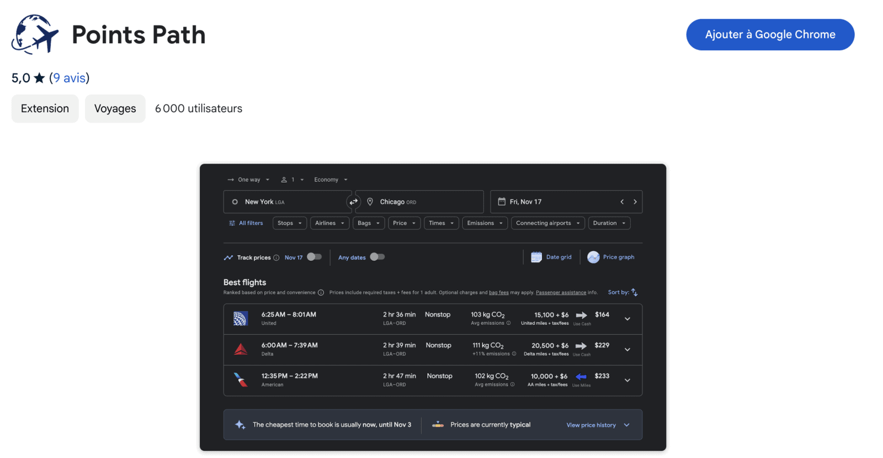
Task: Click the emissions info icon on United row
Action: 509,323
